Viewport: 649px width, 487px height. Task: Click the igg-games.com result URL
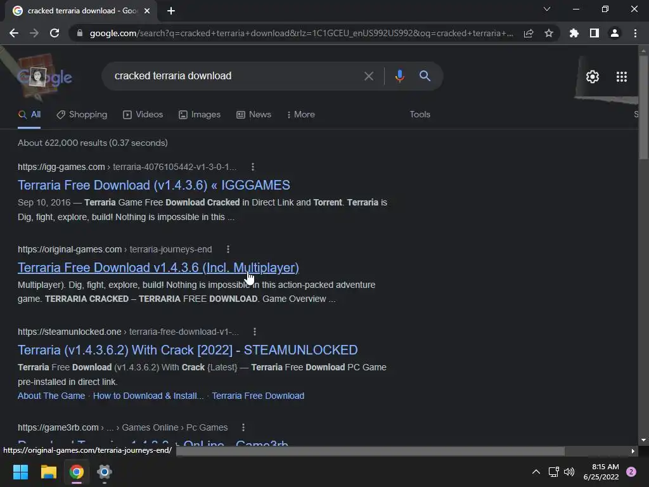point(127,167)
